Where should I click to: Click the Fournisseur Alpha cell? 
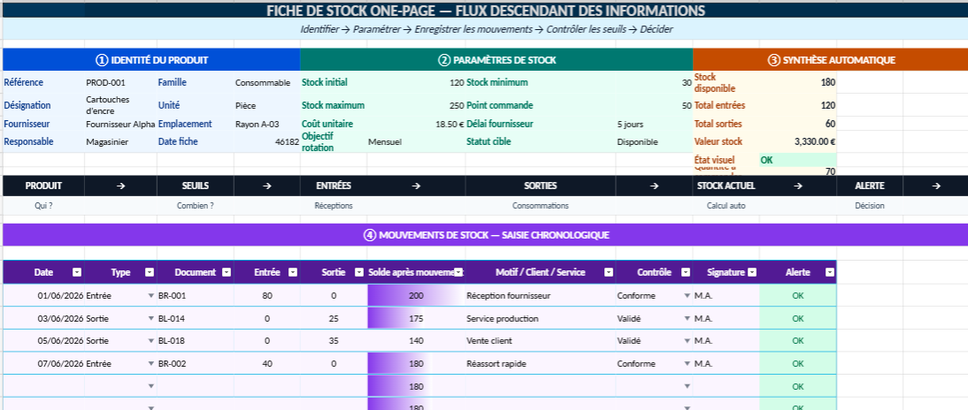click(x=120, y=124)
